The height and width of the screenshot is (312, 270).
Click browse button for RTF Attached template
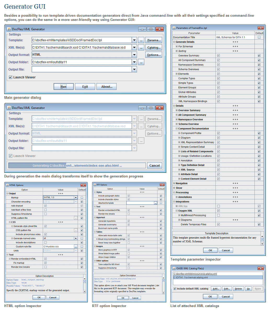point(155,203)
